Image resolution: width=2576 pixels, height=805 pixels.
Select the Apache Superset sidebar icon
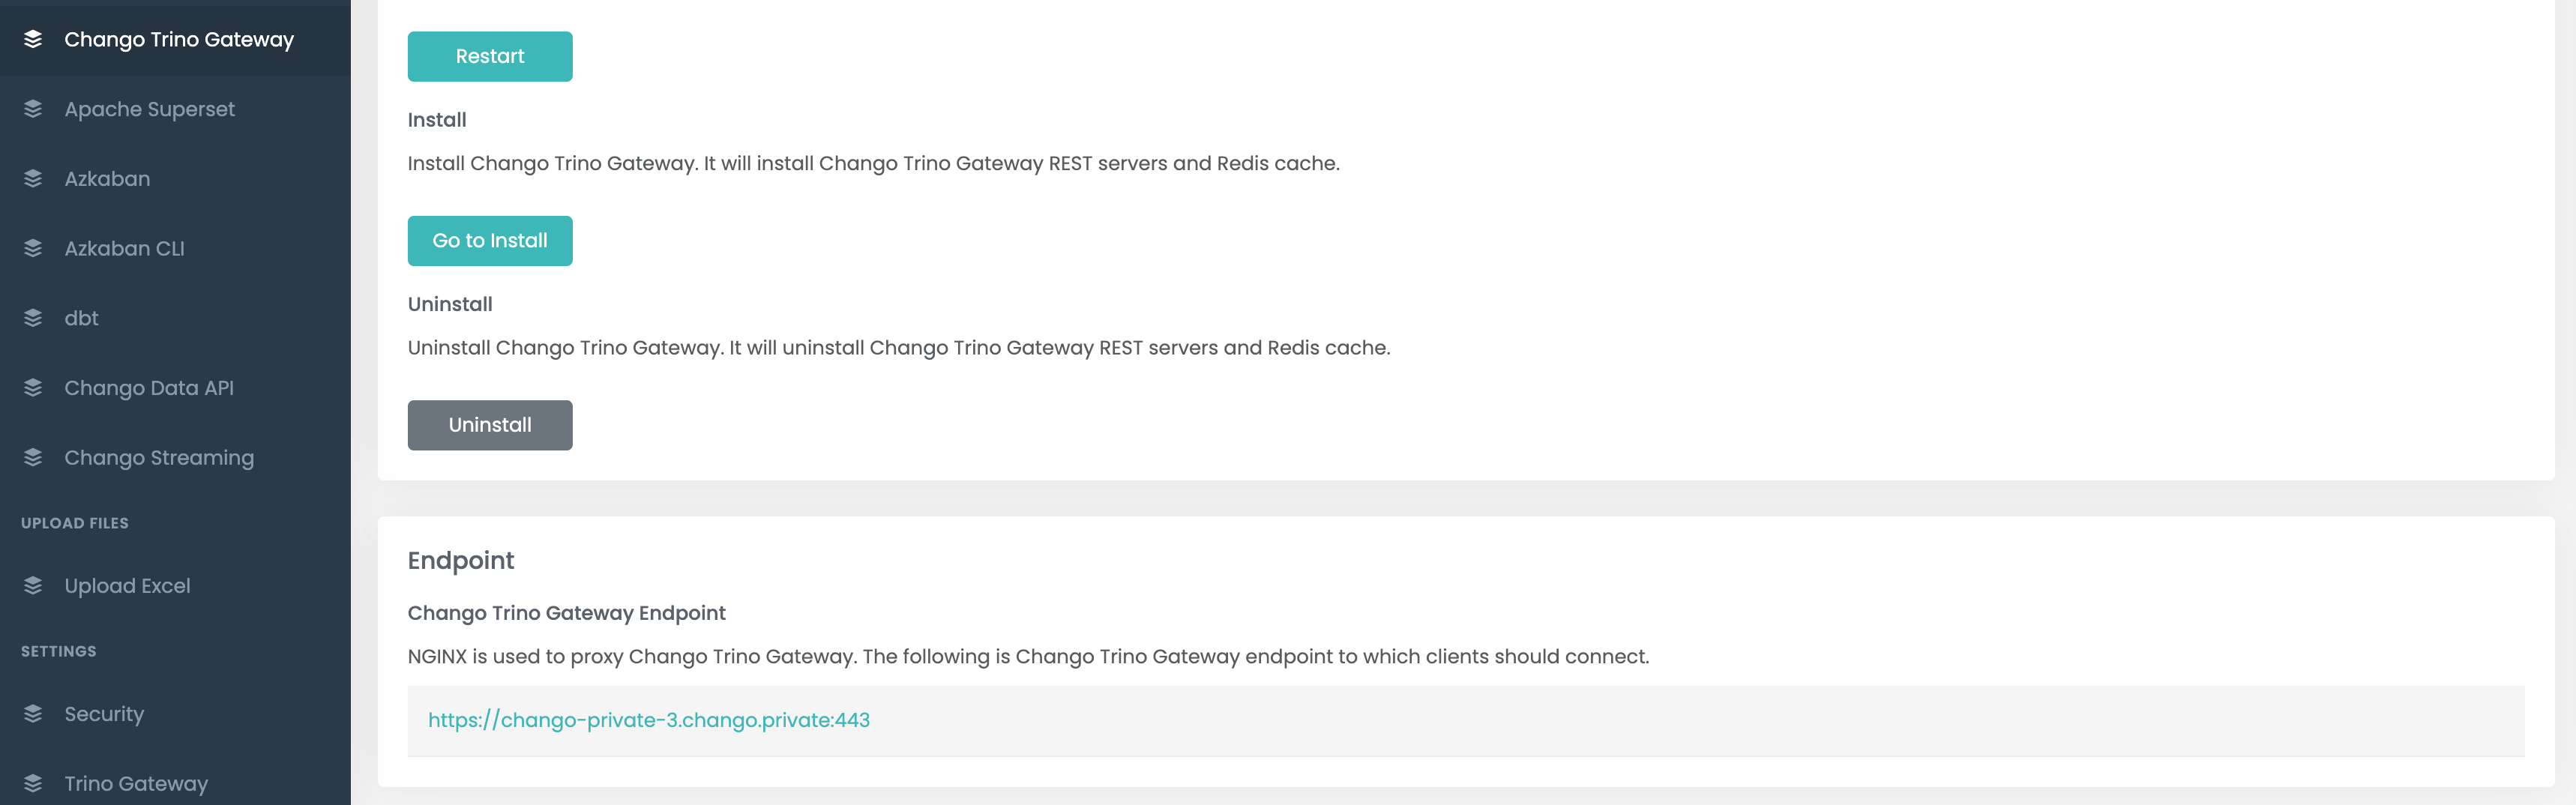click(33, 108)
